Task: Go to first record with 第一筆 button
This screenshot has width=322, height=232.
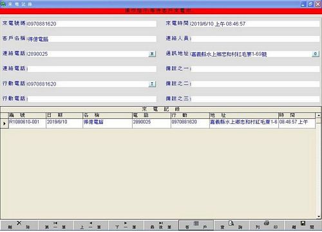Action: click(55, 226)
